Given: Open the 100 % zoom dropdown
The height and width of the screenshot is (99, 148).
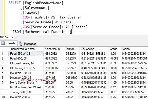Looking at the screenshot, I should coord(13,37).
